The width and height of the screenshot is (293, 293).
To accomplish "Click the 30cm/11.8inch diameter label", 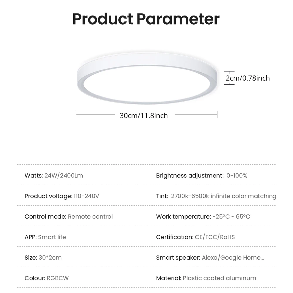I will click(144, 115).
